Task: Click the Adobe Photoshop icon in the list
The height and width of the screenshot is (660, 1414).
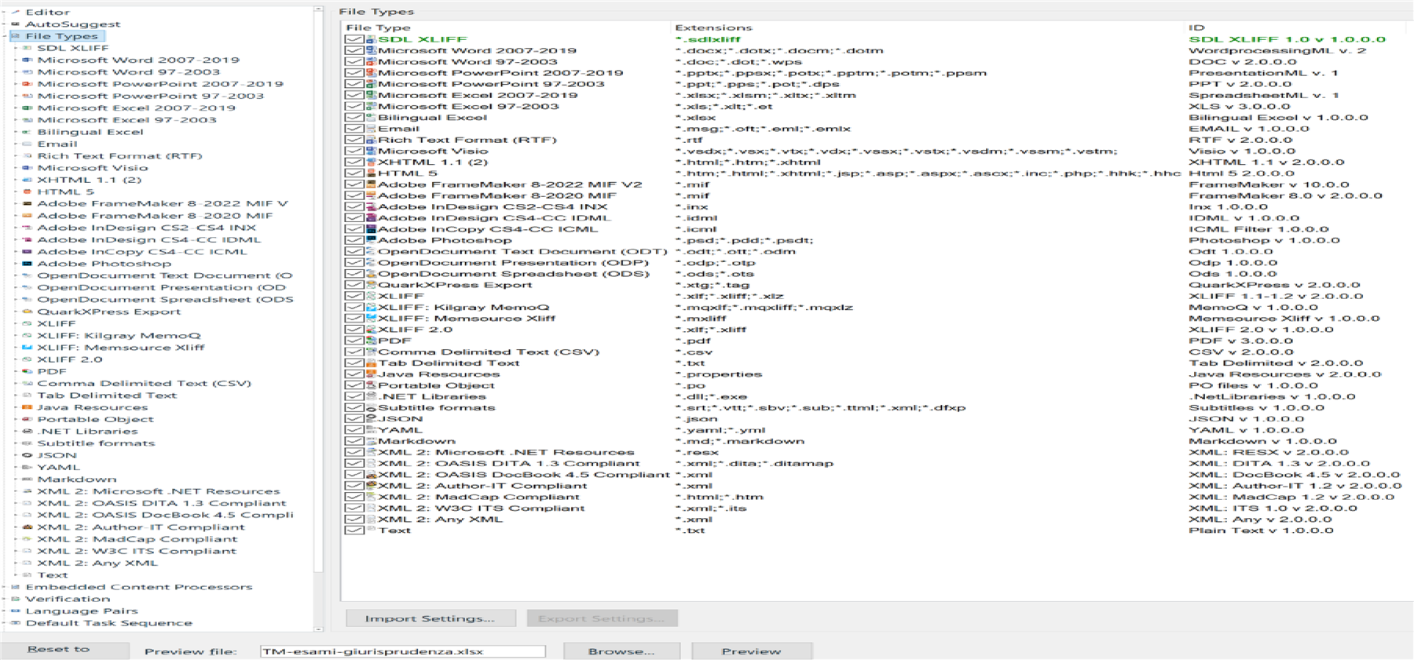Action: pyautogui.click(x=371, y=240)
